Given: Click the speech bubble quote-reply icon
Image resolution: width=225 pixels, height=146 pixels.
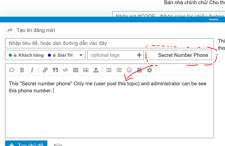Looking at the screenshot, I should [x=12, y=70].
